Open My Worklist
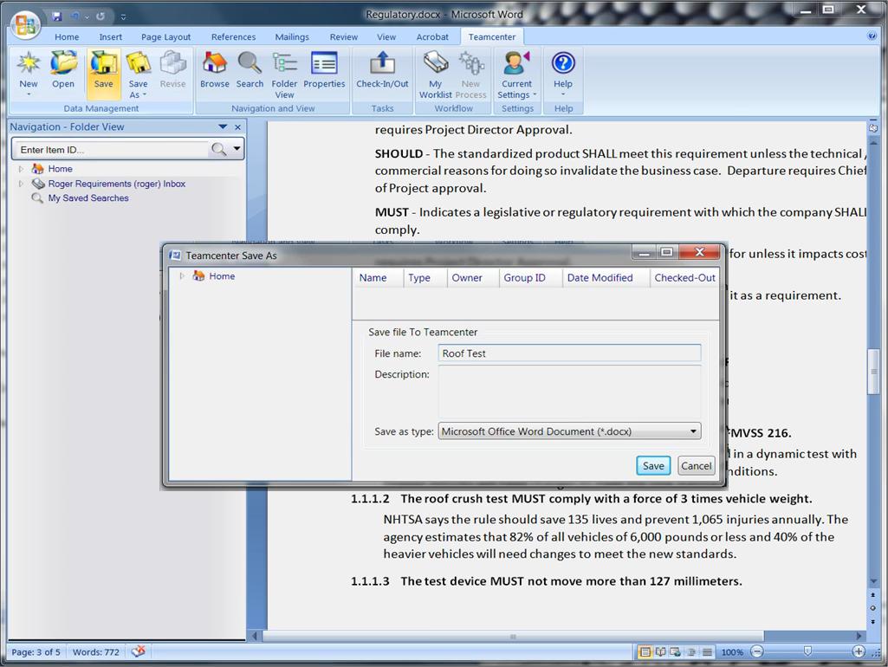This screenshot has height=667, width=888. coord(436,63)
